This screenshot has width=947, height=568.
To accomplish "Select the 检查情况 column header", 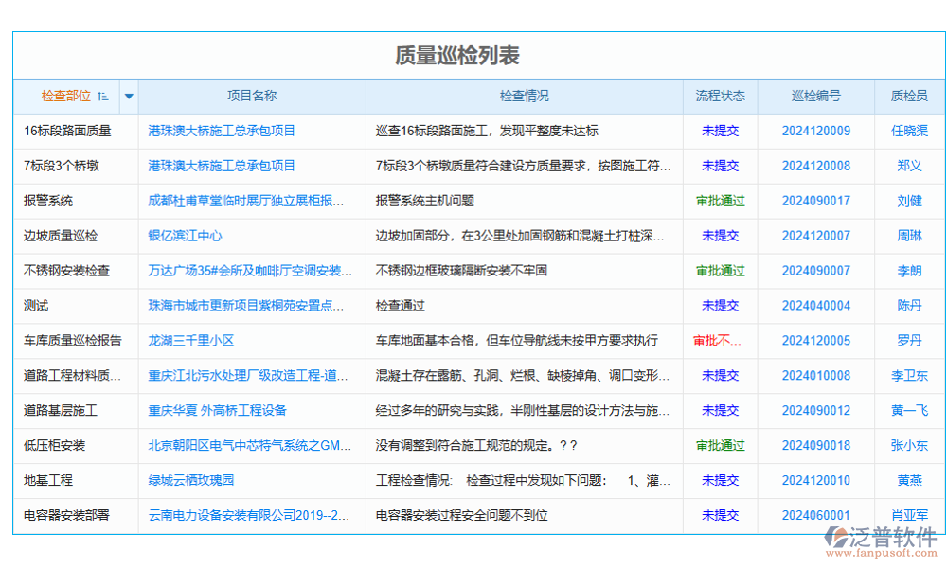I will click(526, 96).
